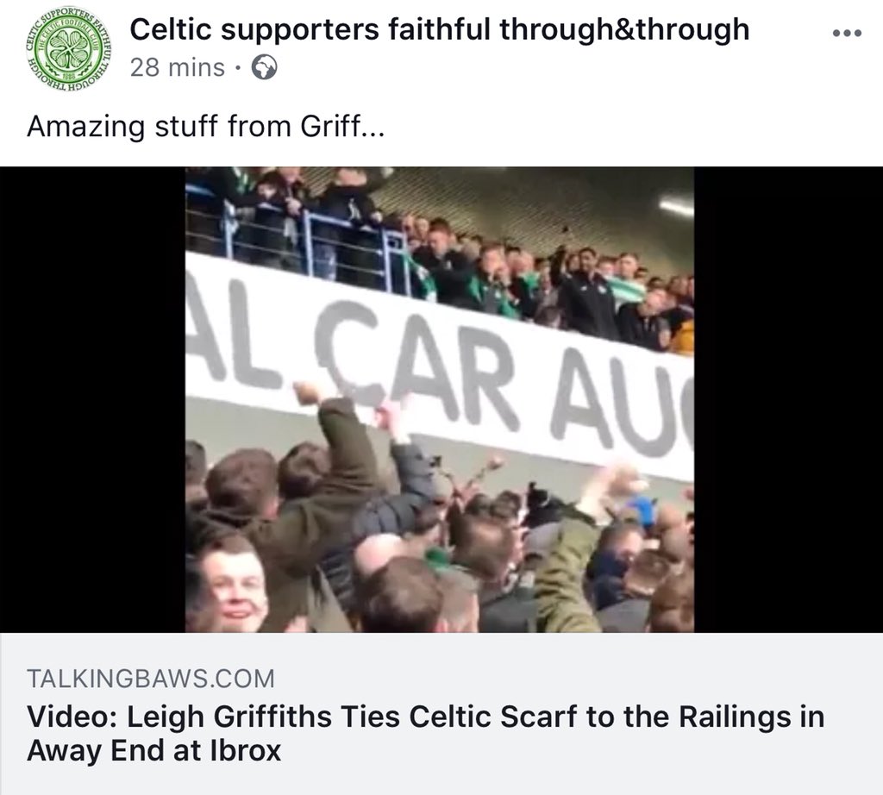This screenshot has height=795, width=883.
Task: Click the left black letterbox bar of video
Action: [92, 399]
